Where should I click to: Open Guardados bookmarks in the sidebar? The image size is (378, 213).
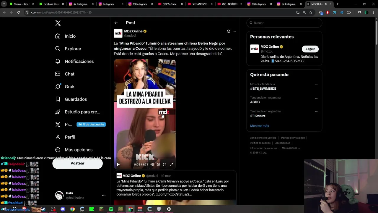(71, 99)
